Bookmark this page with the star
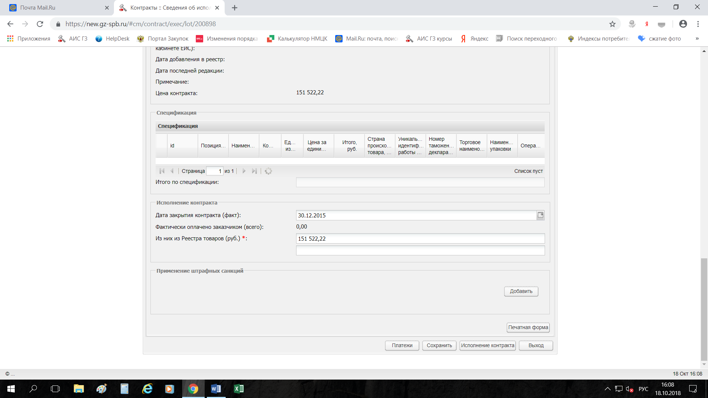The width and height of the screenshot is (708, 398). point(612,24)
